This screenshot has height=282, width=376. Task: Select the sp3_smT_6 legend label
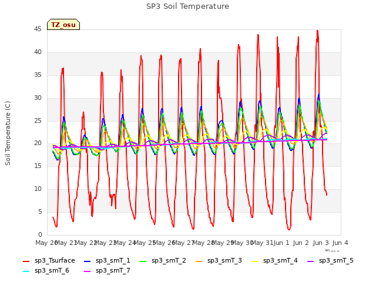(x=52, y=270)
